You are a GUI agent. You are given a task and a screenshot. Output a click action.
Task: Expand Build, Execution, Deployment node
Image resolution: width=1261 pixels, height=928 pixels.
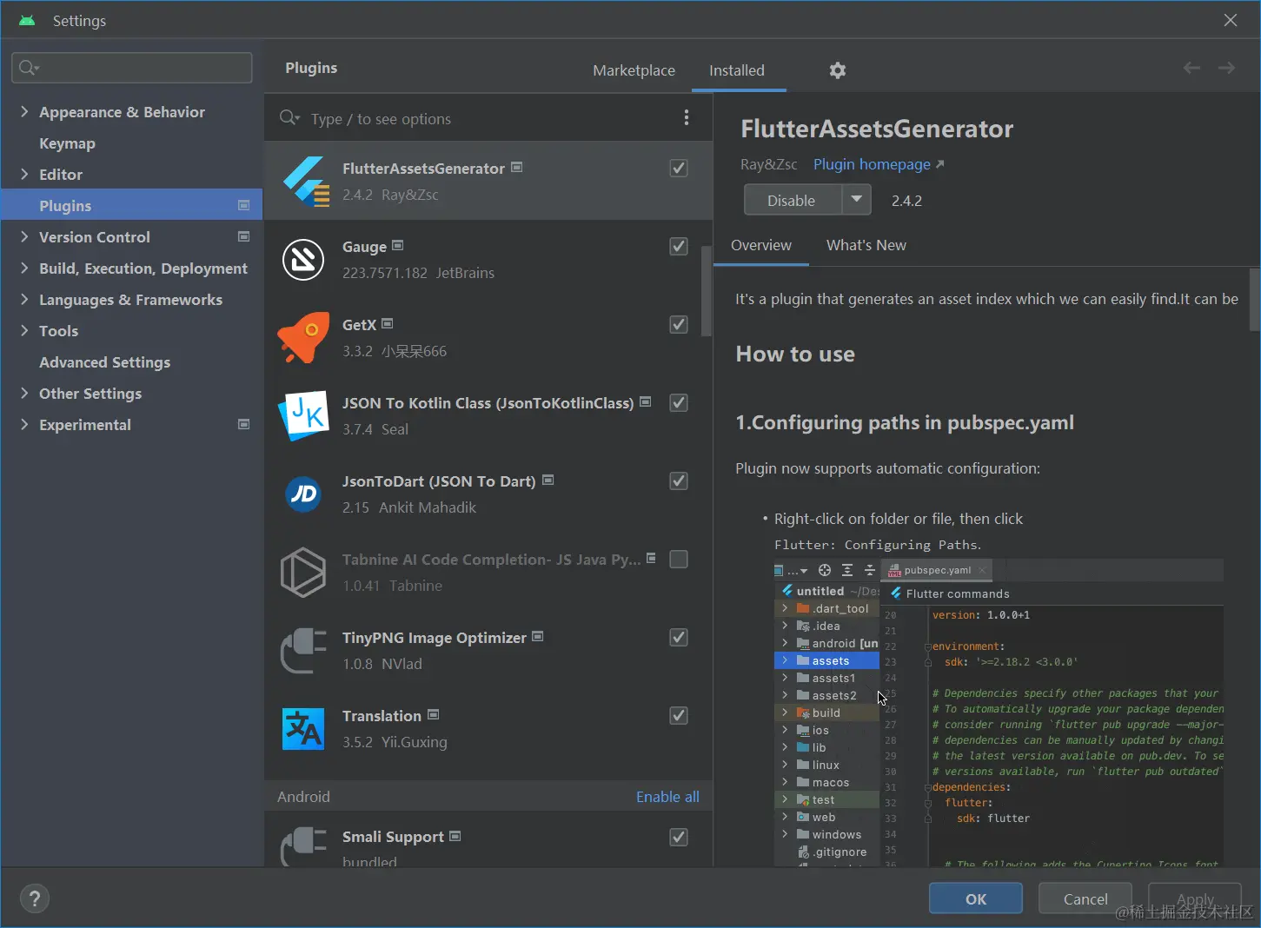point(24,268)
